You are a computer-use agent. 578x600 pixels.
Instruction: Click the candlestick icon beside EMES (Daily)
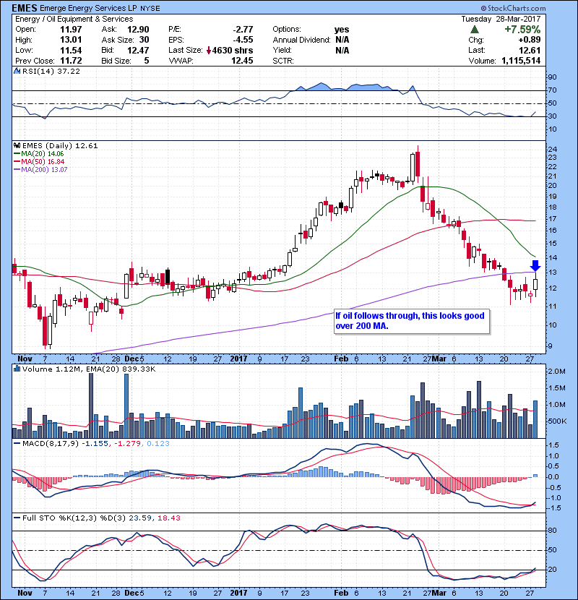17,146
